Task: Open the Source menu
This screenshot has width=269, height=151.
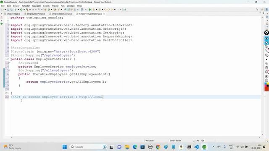Action: (x=16, y=6)
